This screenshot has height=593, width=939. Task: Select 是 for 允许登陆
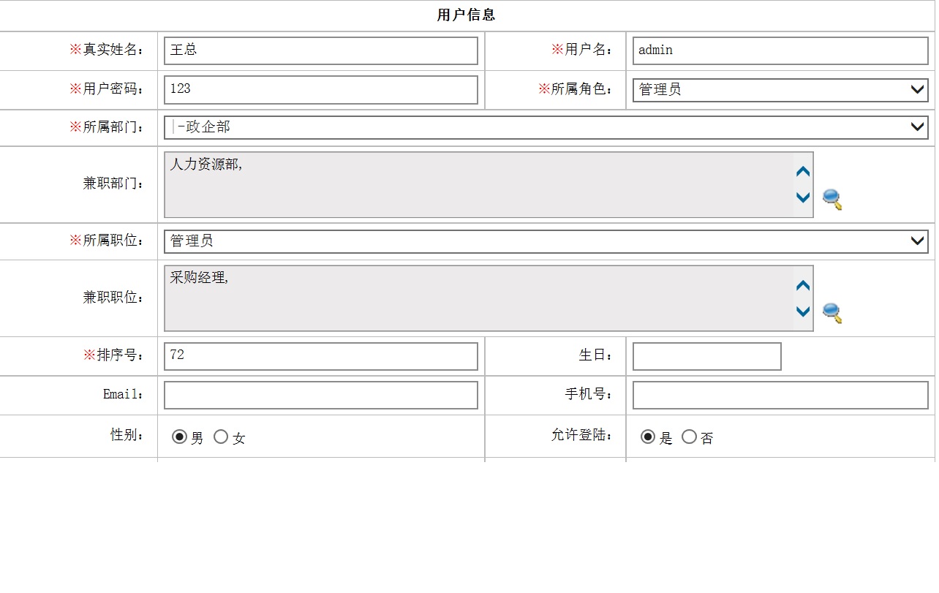coord(647,437)
